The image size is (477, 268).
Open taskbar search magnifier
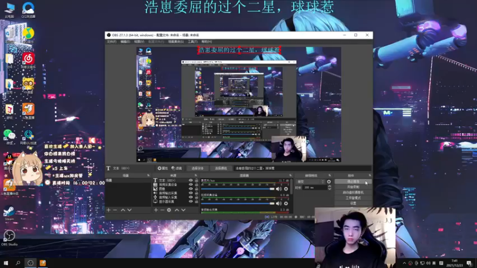(x=18, y=263)
